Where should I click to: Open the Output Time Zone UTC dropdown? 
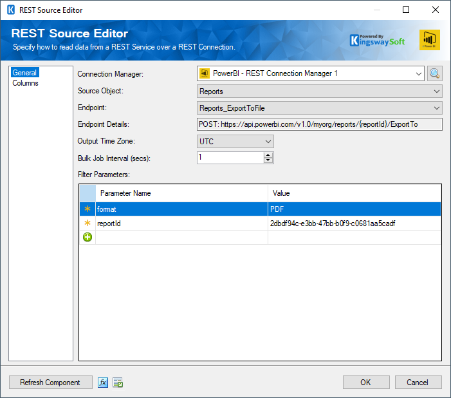click(268, 142)
